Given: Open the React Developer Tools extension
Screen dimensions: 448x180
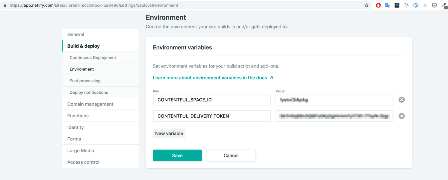Looking at the screenshot, I should pyautogui.click(x=397, y=5).
